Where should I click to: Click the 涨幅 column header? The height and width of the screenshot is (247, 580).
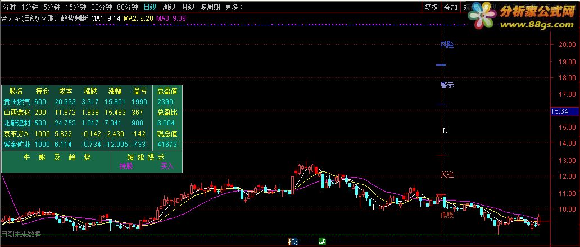[115, 91]
